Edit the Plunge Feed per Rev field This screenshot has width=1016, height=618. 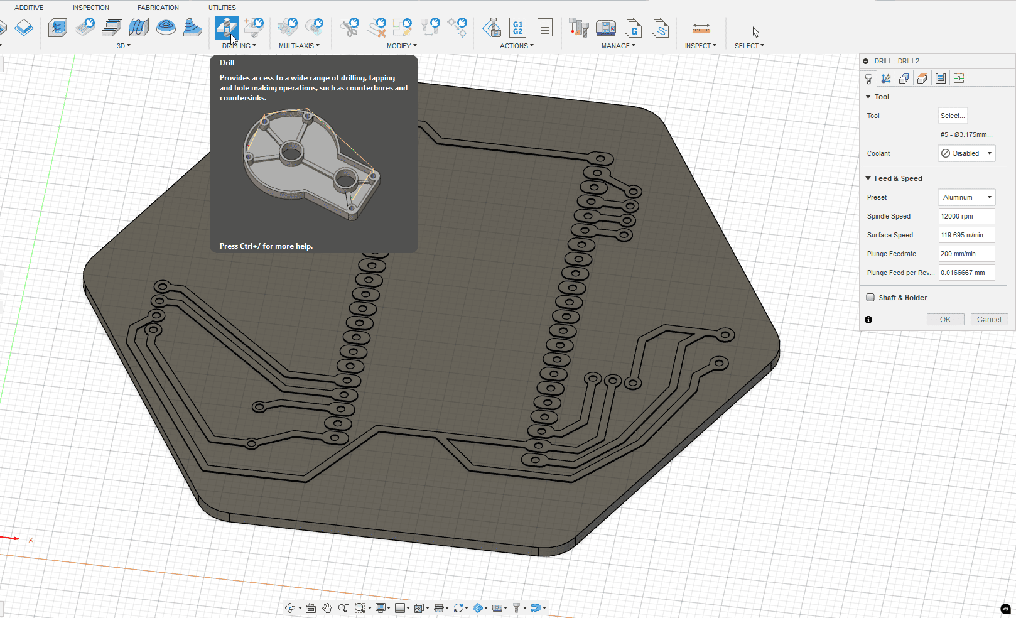coord(966,273)
